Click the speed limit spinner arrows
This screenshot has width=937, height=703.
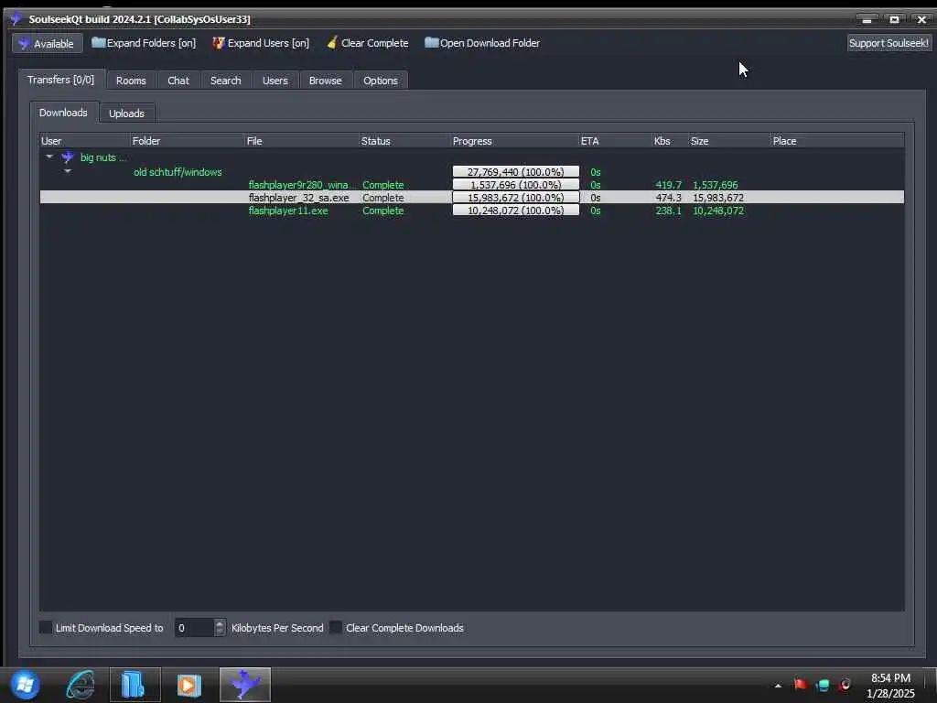[x=220, y=628]
